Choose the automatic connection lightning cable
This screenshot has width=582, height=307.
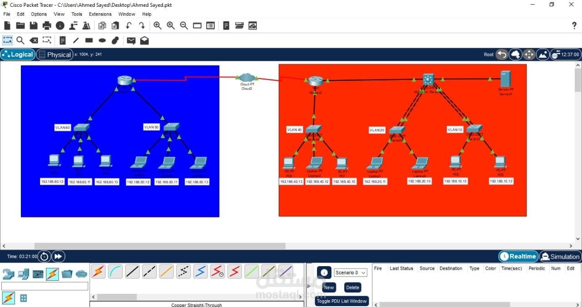[98, 272]
